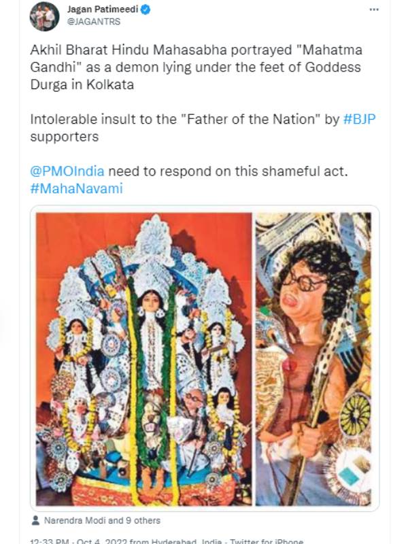
Task: Click the verified checkmark next to the name
Action: pos(143,10)
